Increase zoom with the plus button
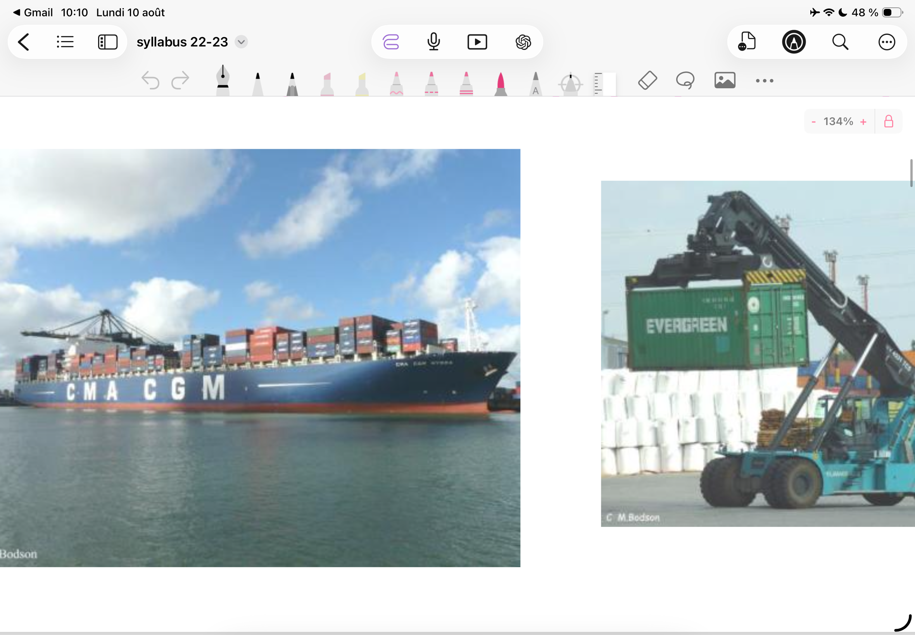The height and width of the screenshot is (635, 915). point(863,122)
